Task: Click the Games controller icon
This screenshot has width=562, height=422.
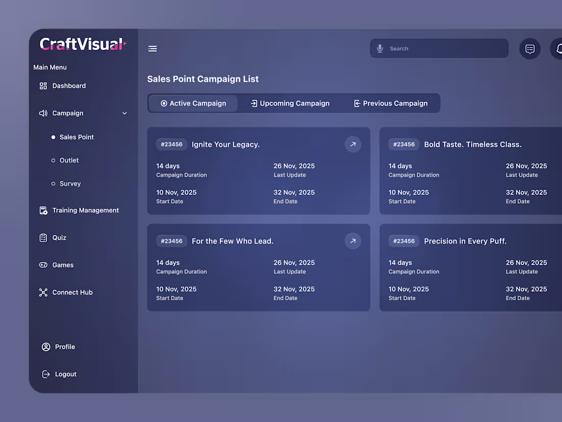Action: tap(43, 265)
